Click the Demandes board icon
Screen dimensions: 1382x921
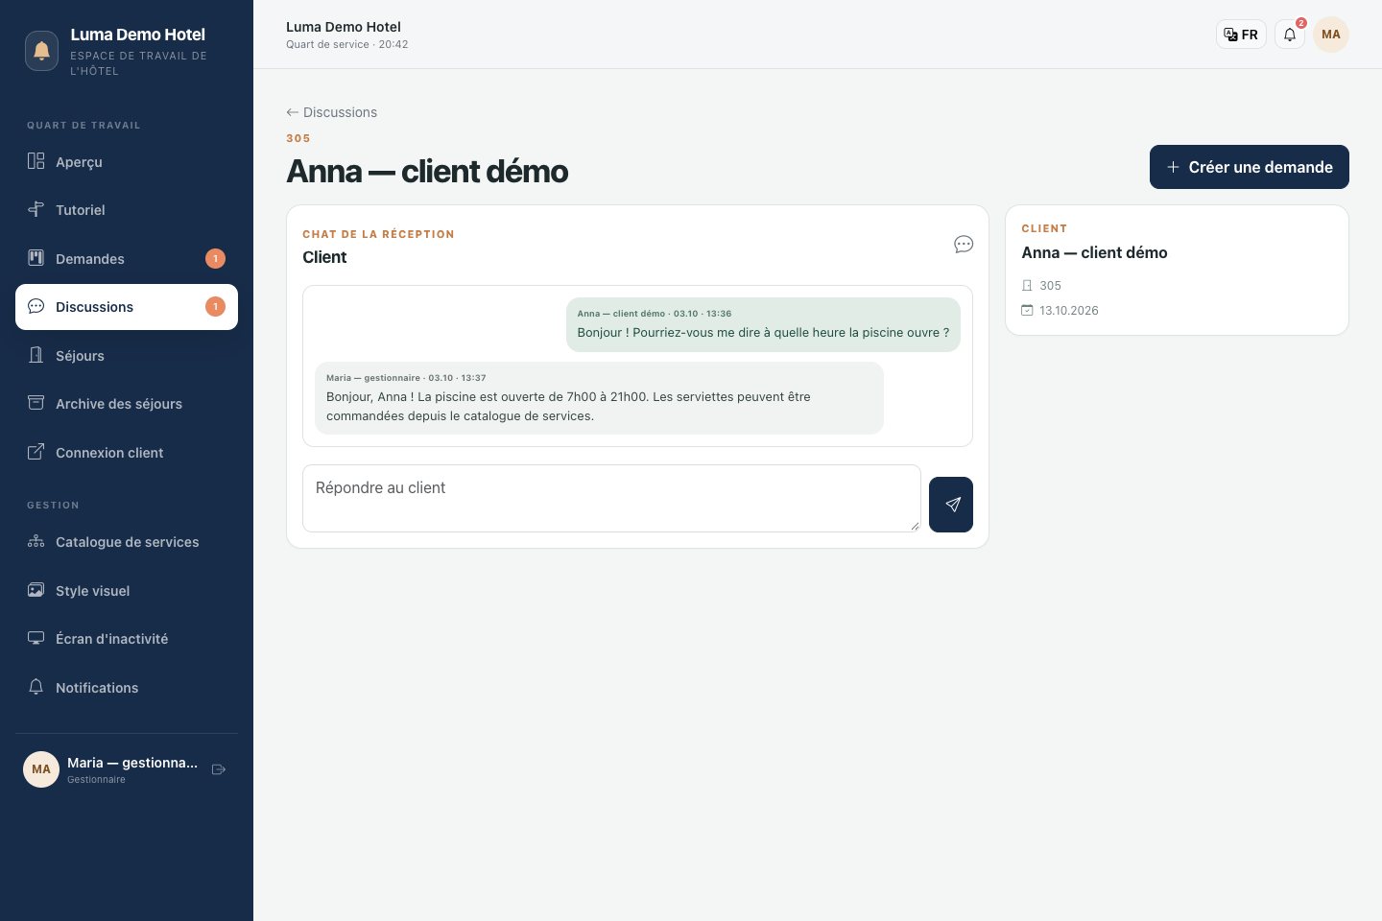(36, 258)
